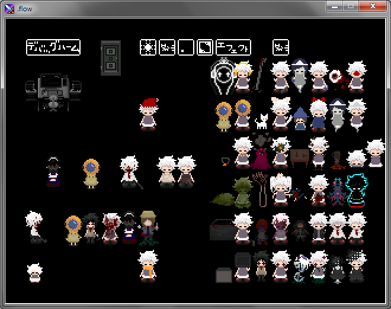Close the .flow window
This screenshot has width=391, height=309.
(373, 7)
